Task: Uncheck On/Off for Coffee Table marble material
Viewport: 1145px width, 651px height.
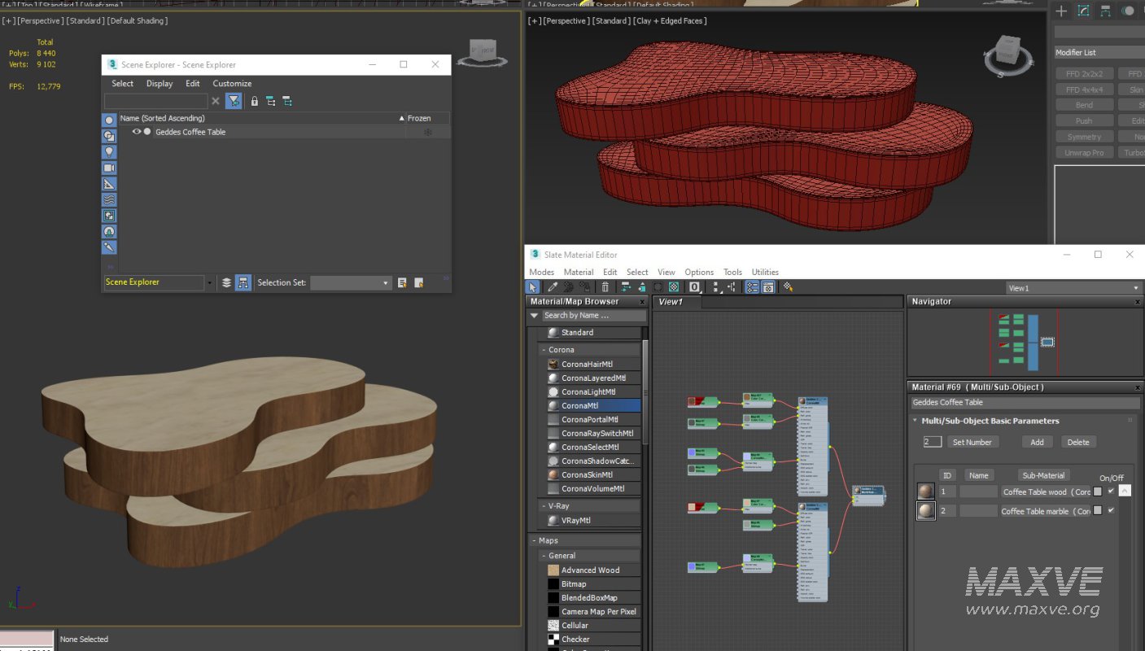Action: tap(1111, 510)
